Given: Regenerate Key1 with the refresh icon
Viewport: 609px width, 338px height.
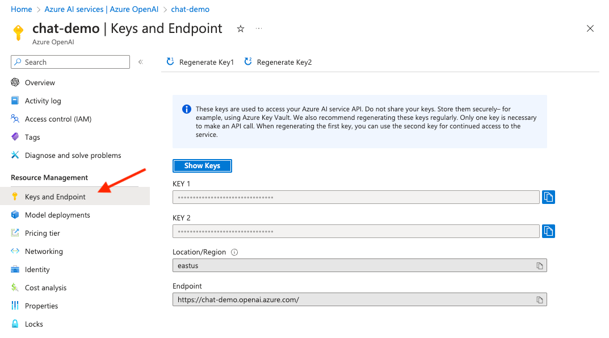Looking at the screenshot, I should [170, 62].
